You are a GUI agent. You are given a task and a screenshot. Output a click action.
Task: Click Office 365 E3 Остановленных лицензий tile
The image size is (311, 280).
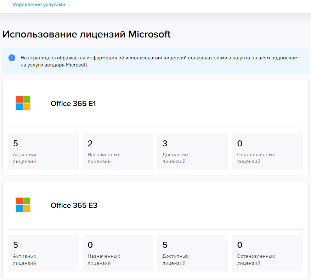(x=267, y=253)
